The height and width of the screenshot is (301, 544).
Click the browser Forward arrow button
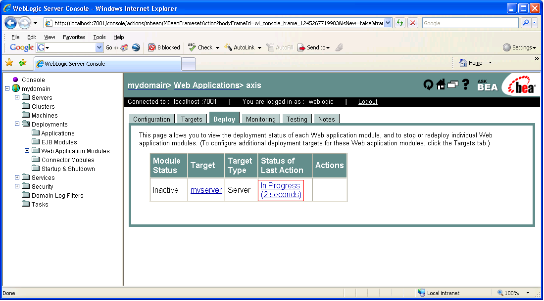24,23
